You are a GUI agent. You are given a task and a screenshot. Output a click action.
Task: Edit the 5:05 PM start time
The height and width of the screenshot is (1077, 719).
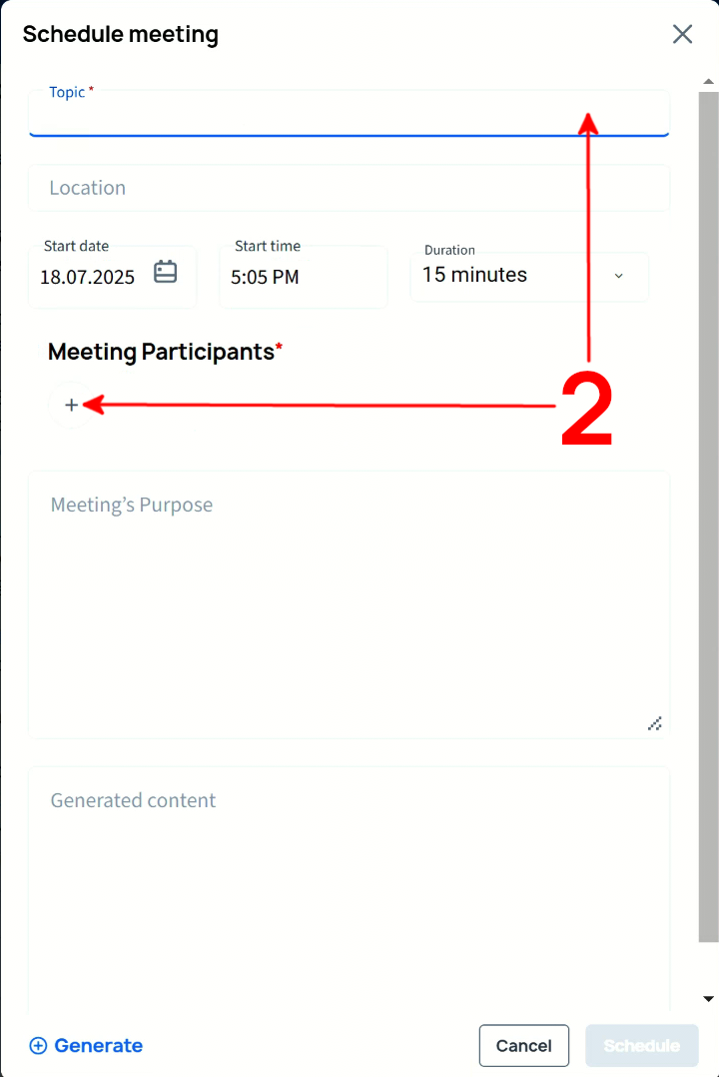(x=266, y=278)
